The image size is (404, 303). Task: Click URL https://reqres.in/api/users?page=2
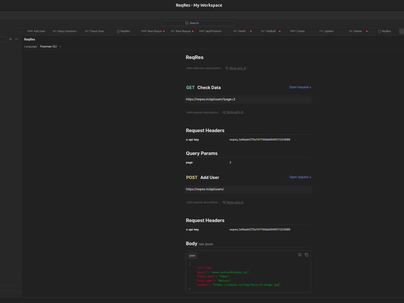tap(210, 99)
